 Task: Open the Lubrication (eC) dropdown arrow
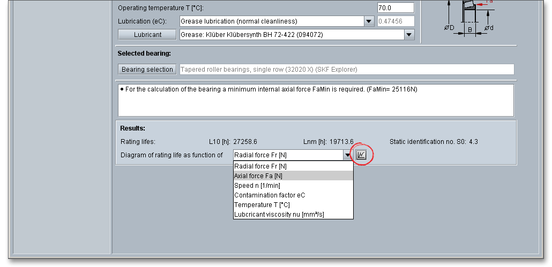click(369, 21)
